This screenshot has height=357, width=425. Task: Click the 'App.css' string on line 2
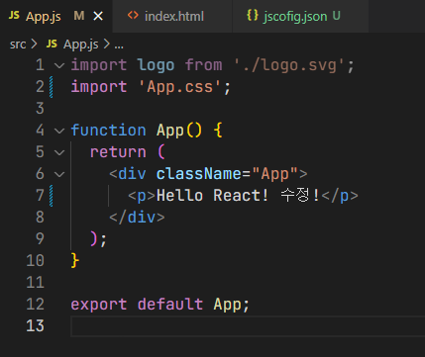(x=179, y=87)
